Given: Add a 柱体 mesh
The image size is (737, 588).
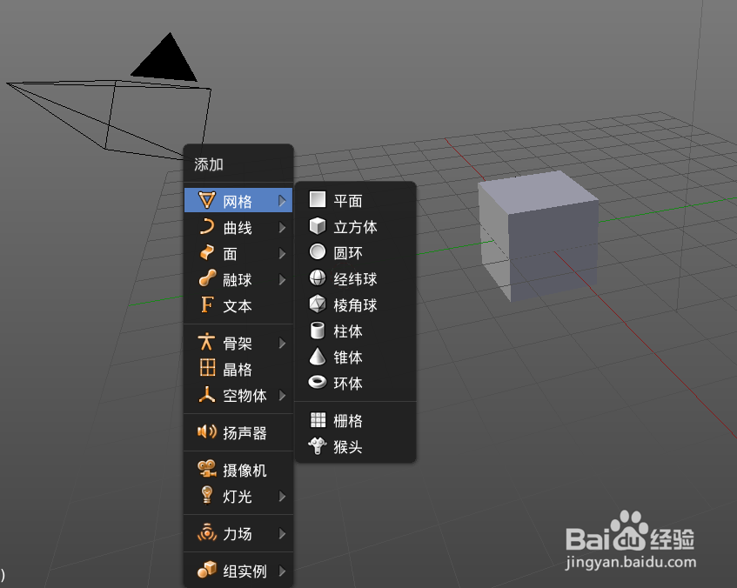Looking at the screenshot, I should coord(355,331).
